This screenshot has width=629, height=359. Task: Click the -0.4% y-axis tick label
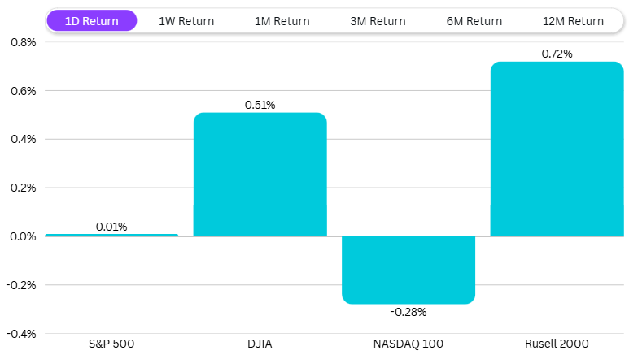coord(20,334)
